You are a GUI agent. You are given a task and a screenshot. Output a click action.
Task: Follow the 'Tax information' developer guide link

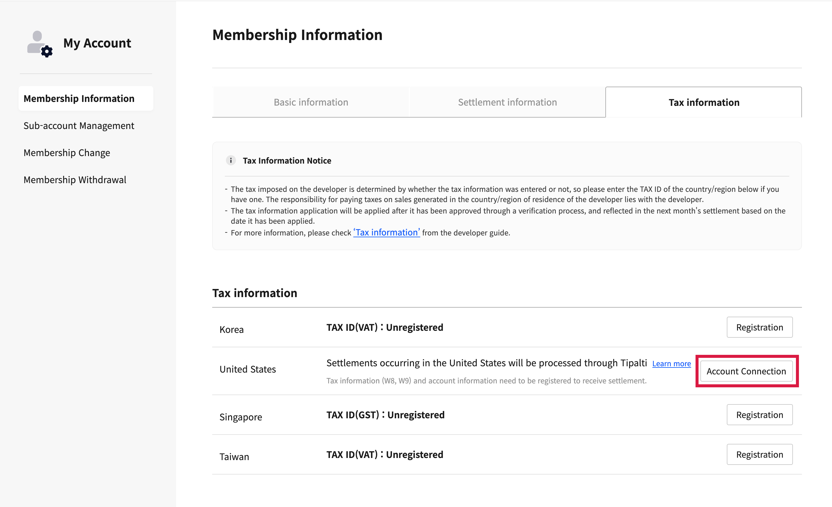tap(386, 233)
